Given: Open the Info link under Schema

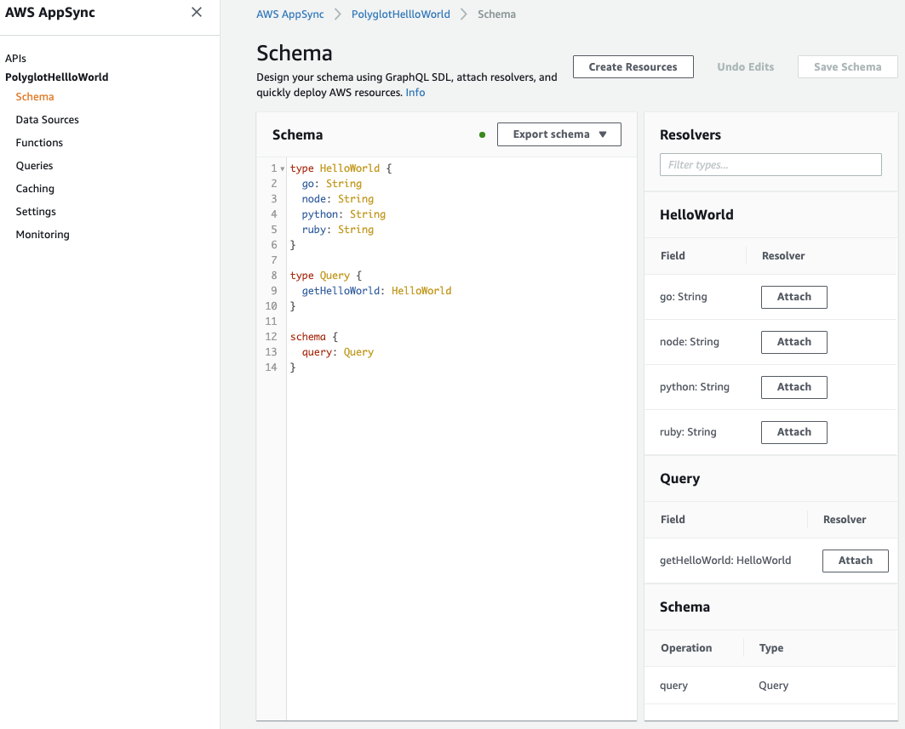Looking at the screenshot, I should pyautogui.click(x=415, y=93).
